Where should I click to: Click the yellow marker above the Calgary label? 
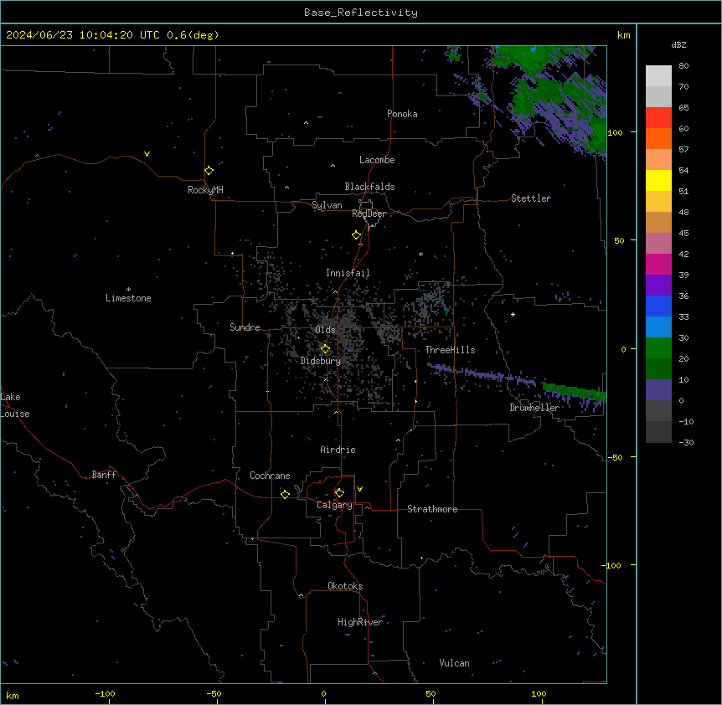[339, 493]
